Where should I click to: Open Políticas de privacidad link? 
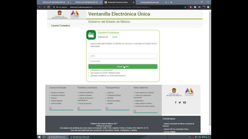click(104, 126)
